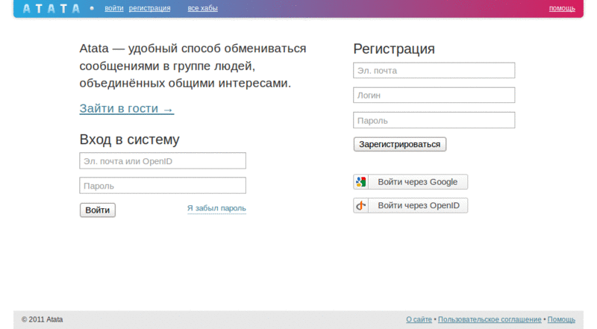Click the Войти login button
Image resolution: width=597 pixels, height=329 pixels.
coord(98,210)
